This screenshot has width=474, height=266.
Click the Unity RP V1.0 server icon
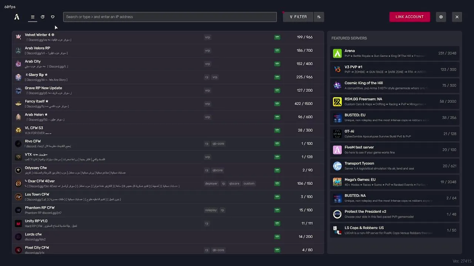(x=19, y=224)
